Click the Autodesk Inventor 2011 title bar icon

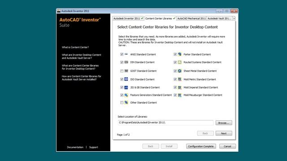pos(59,11)
